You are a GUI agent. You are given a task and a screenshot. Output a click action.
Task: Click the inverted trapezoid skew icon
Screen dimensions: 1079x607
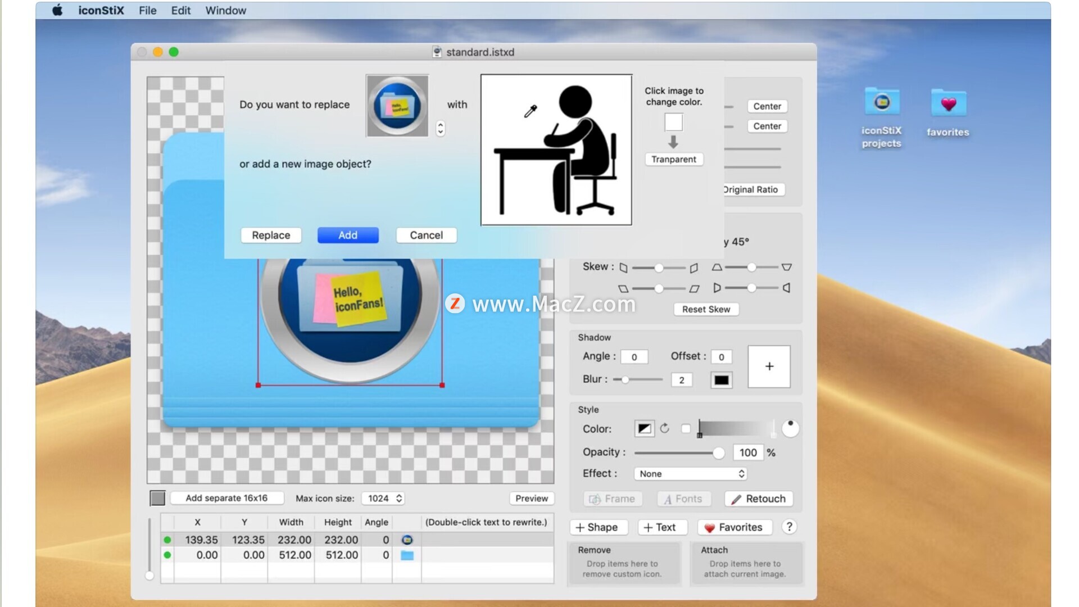[x=787, y=268]
